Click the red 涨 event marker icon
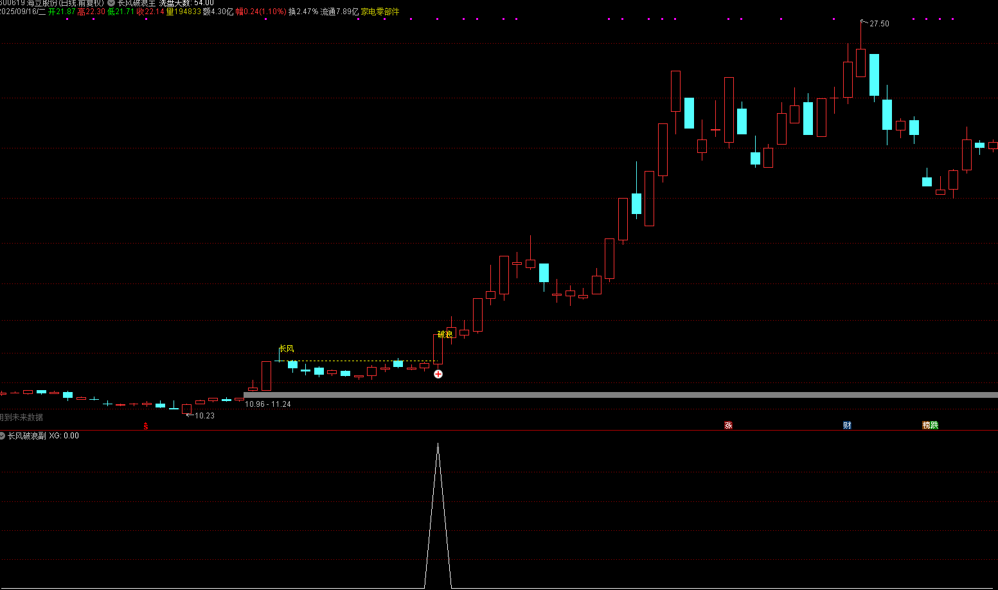The width and height of the screenshot is (998, 590). [x=728, y=425]
